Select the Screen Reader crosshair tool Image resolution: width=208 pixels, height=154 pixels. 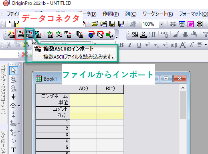pyautogui.click(x=13, y=97)
